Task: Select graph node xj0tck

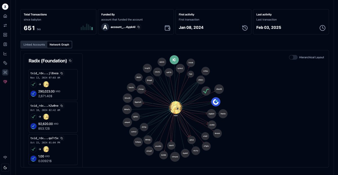Action: click(192, 140)
